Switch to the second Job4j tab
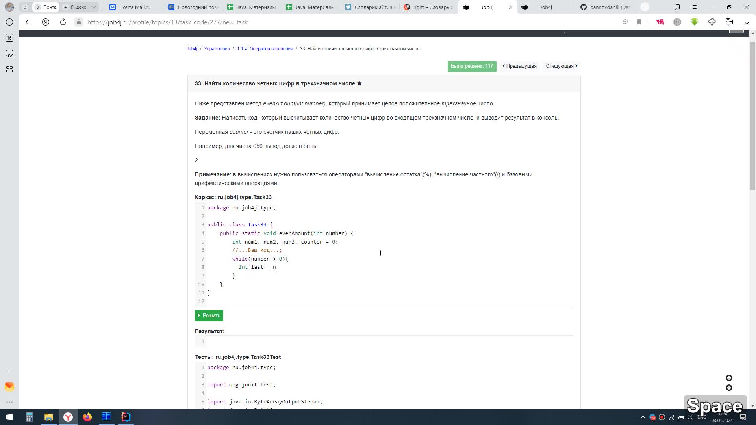 pyautogui.click(x=547, y=7)
